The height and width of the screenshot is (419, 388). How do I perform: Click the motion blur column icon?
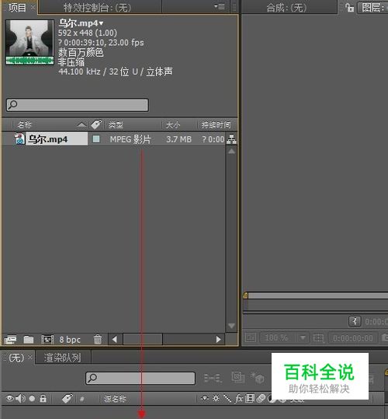pos(261,399)
